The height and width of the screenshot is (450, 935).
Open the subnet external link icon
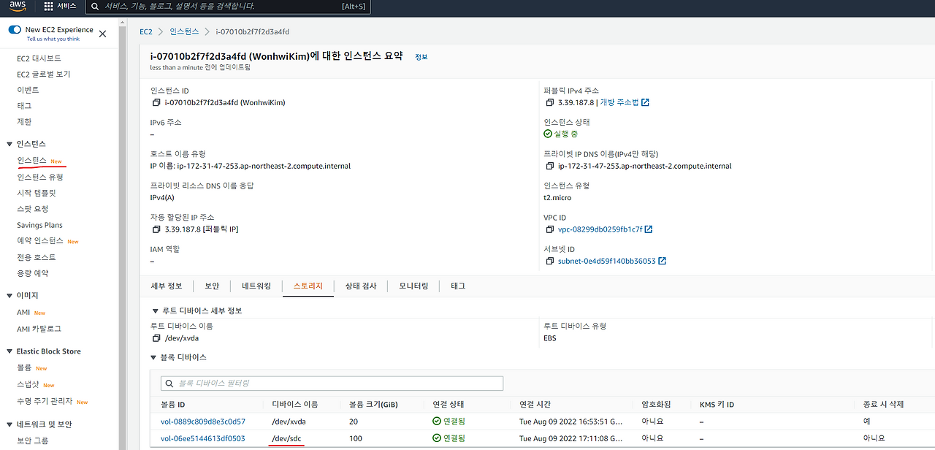pos(662,261)
